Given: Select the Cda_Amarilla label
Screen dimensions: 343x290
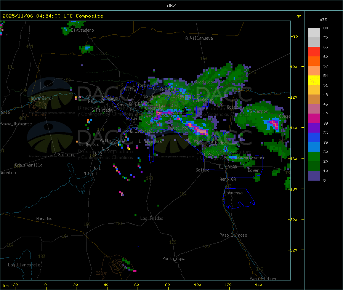Looking at the screenshot, I should 29,165.
